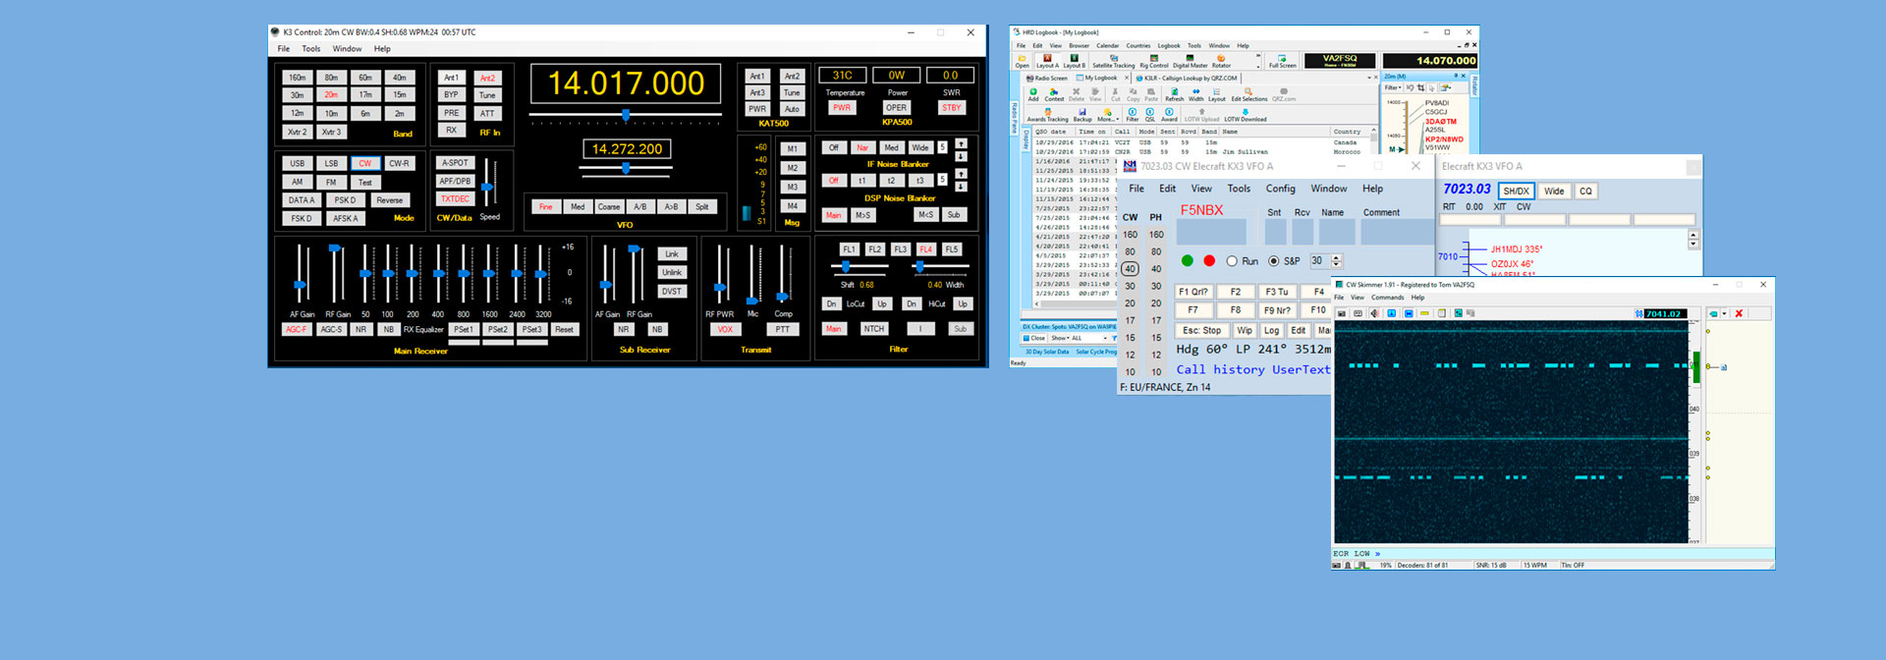Expand the HRD toolbar overflow chevron
The height and width of the screenshot is (660, 1886).
1258,56
